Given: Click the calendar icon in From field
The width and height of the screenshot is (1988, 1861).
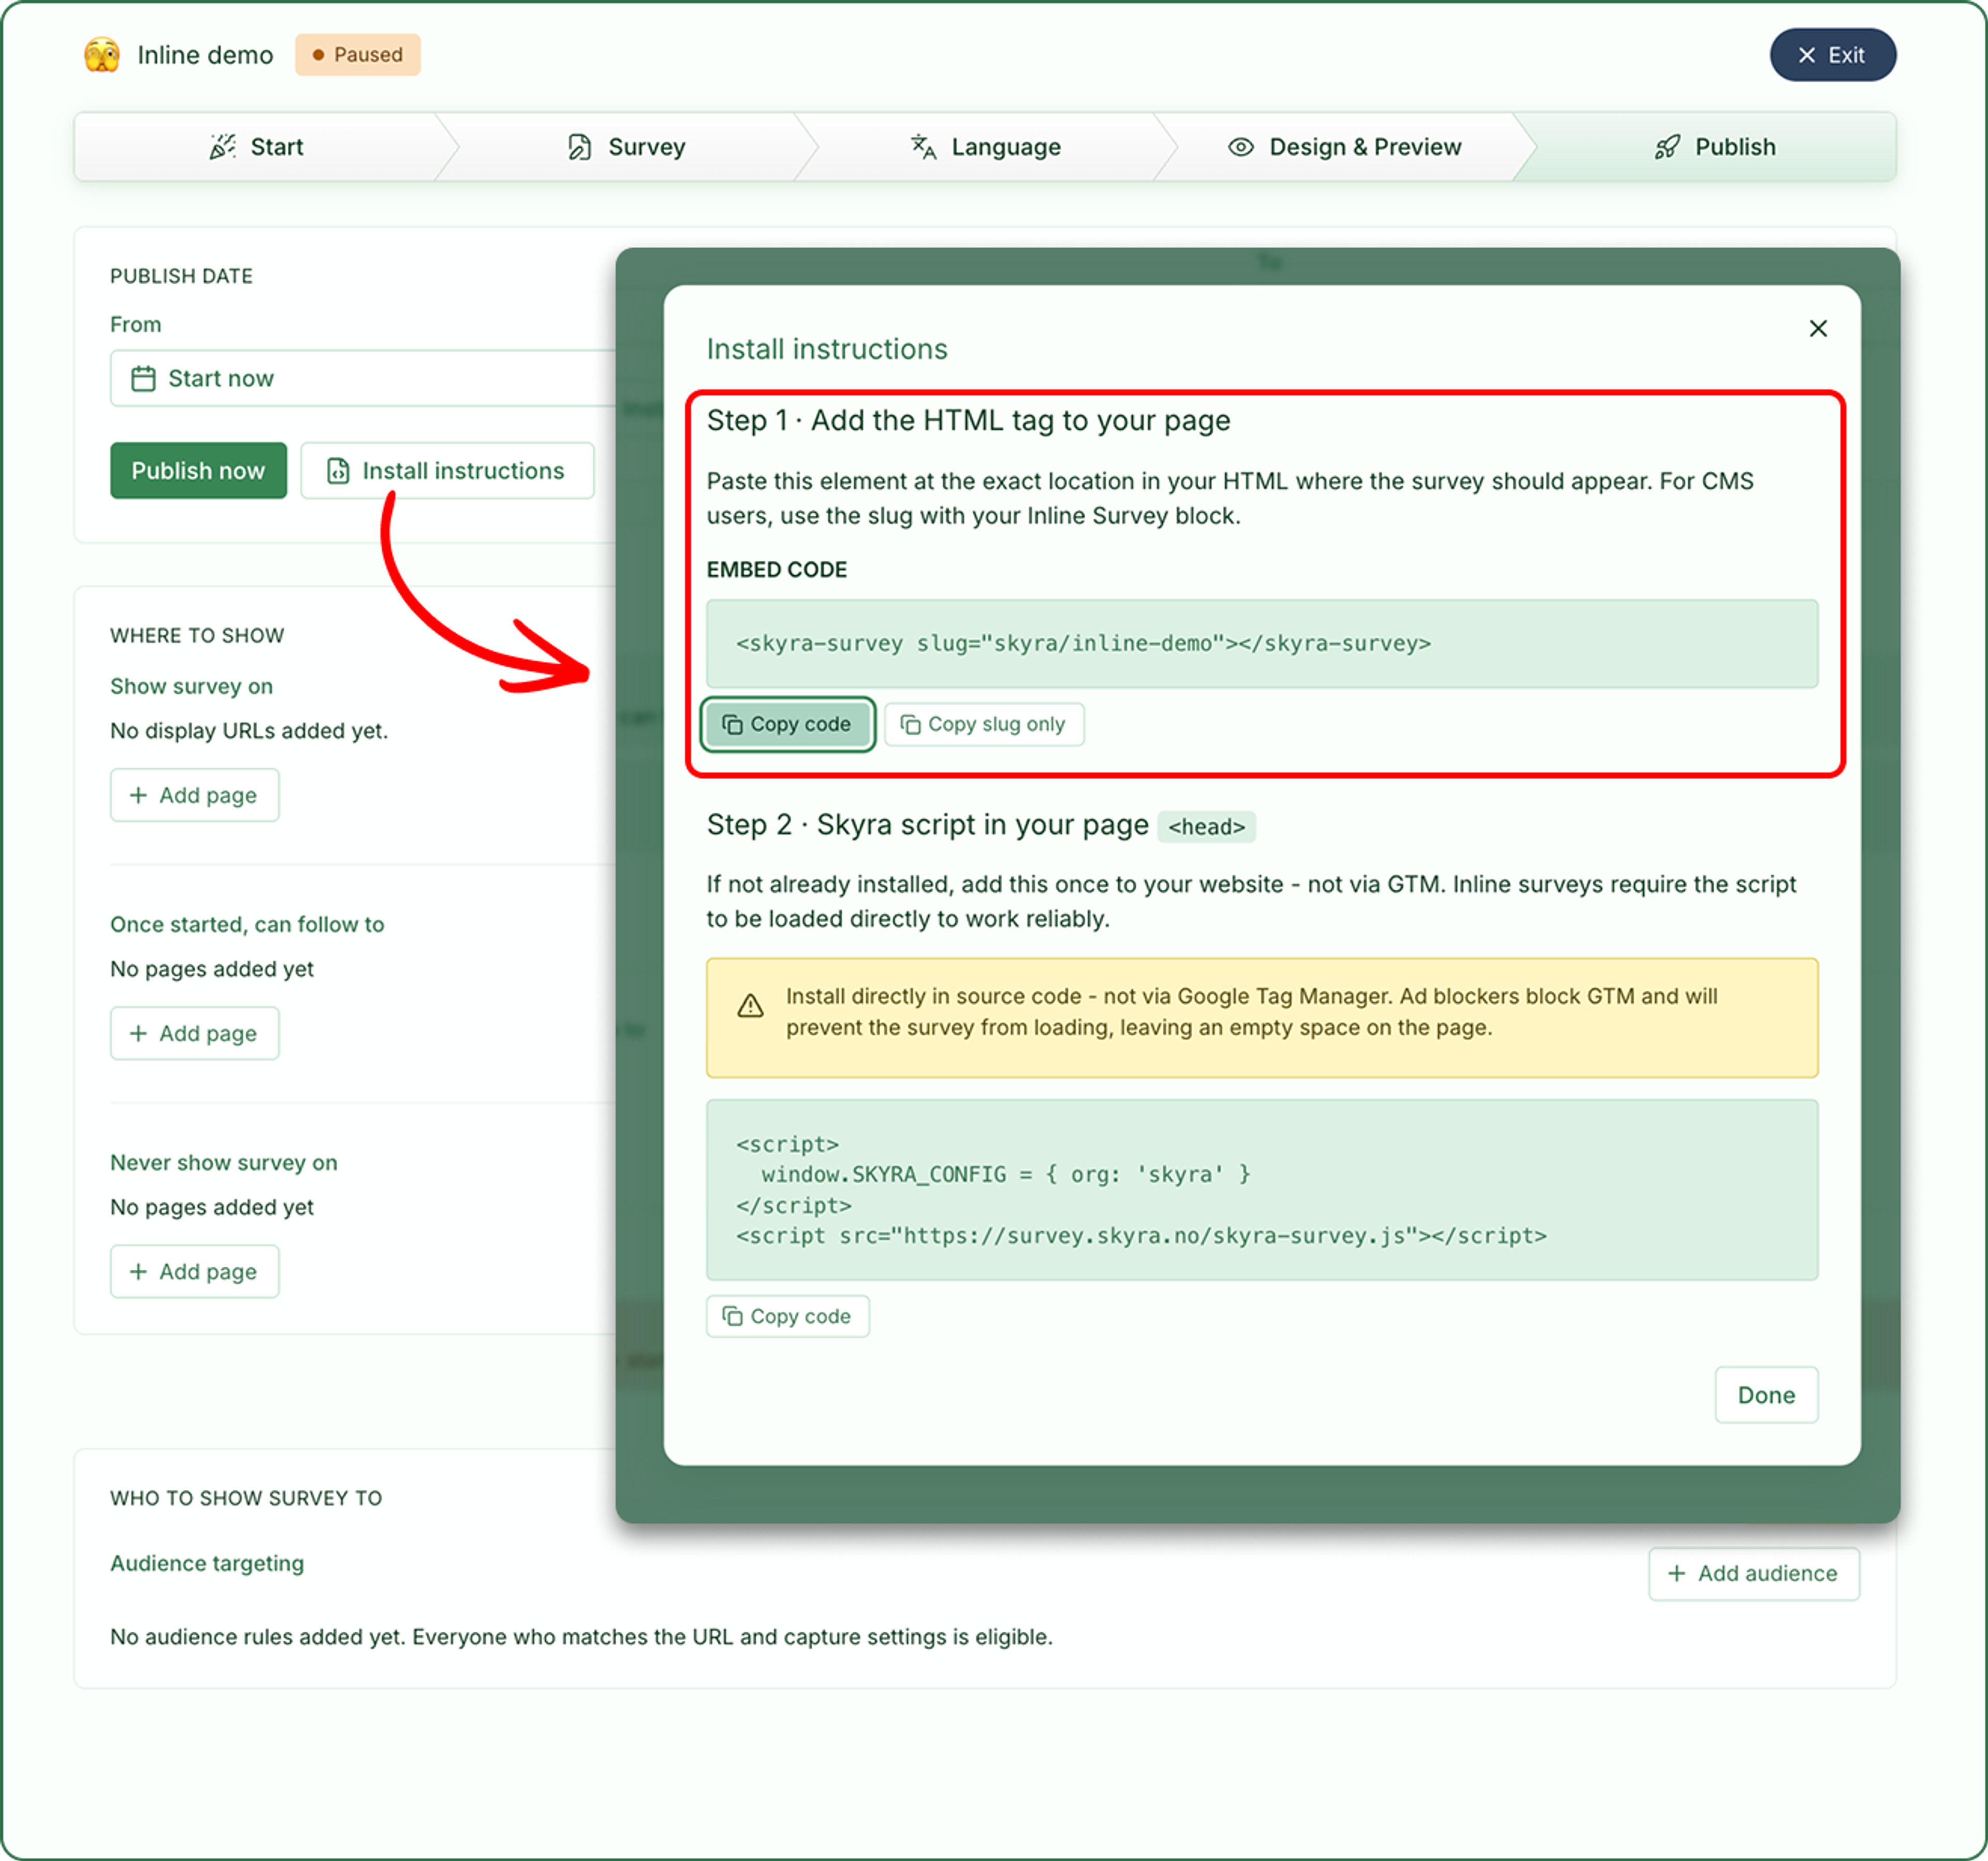Looking at the screenshot, I should click(x=143, y=379).
